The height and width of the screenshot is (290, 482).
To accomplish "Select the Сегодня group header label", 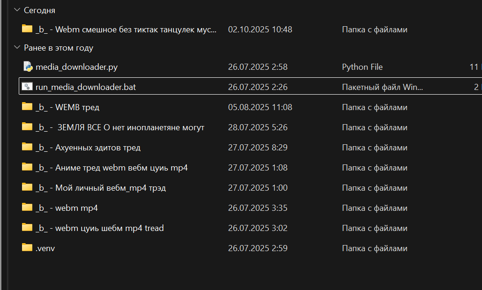I will click(39, 10).
